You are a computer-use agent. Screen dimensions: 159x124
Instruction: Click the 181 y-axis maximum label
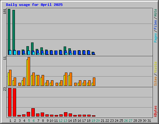pos(5,11)
